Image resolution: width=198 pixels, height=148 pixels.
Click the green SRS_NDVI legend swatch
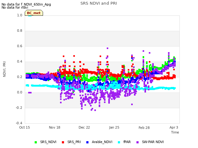pos(36,142)
